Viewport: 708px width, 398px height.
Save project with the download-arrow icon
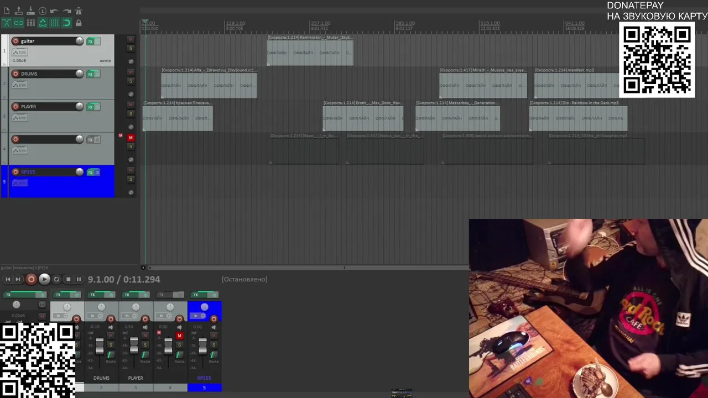coord(30,11)
